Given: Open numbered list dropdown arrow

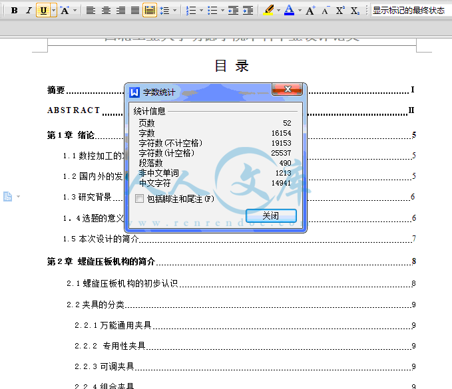Looking at the screenshot, I should (201, 11).
